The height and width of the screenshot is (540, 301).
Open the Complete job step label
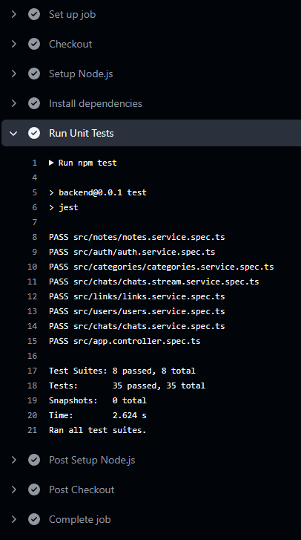pos(80,519)
